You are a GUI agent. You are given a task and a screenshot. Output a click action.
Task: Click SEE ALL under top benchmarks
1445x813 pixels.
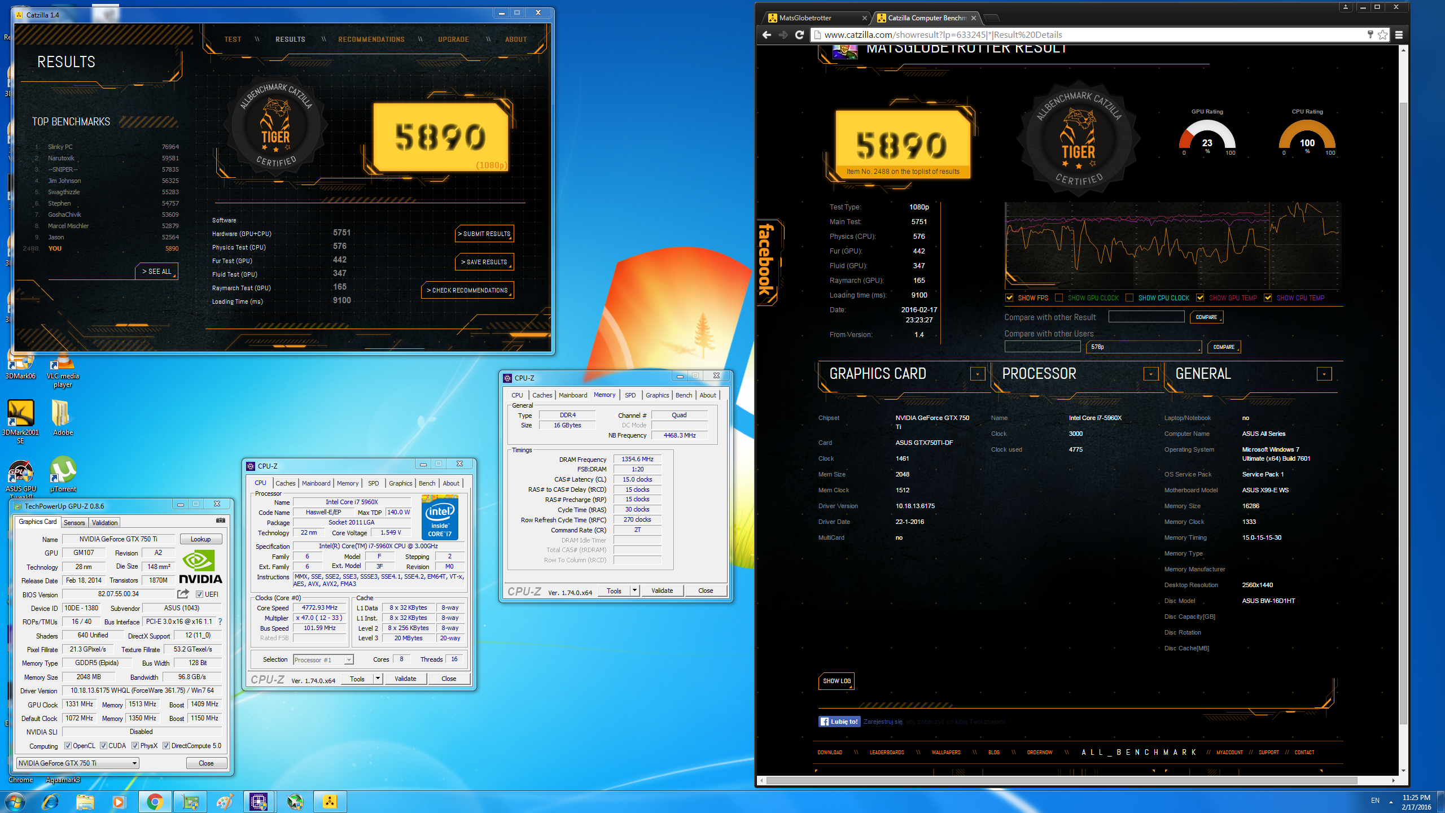point(156,272)
